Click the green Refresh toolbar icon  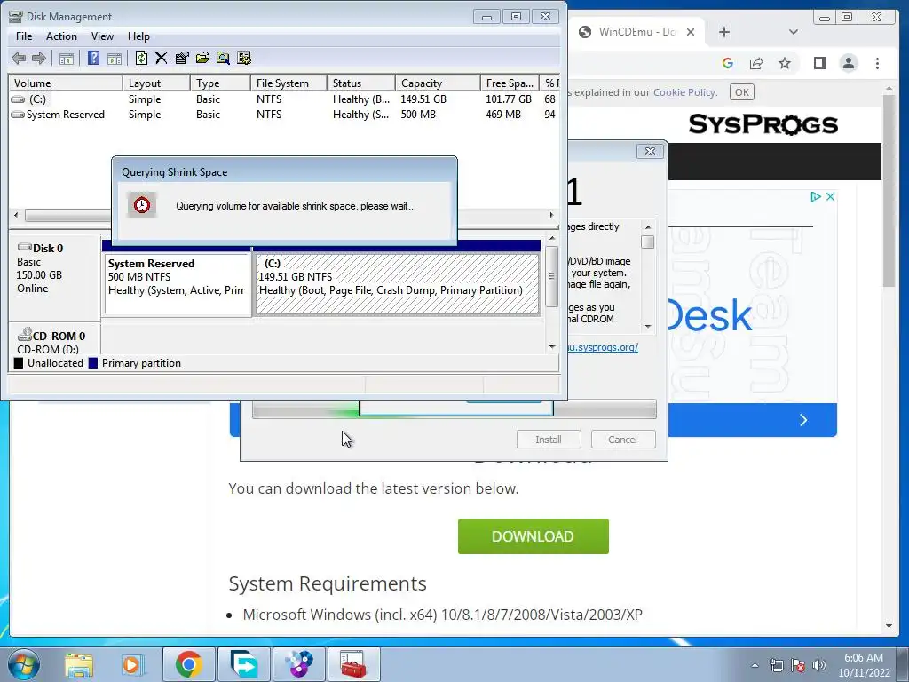[141, 58]
